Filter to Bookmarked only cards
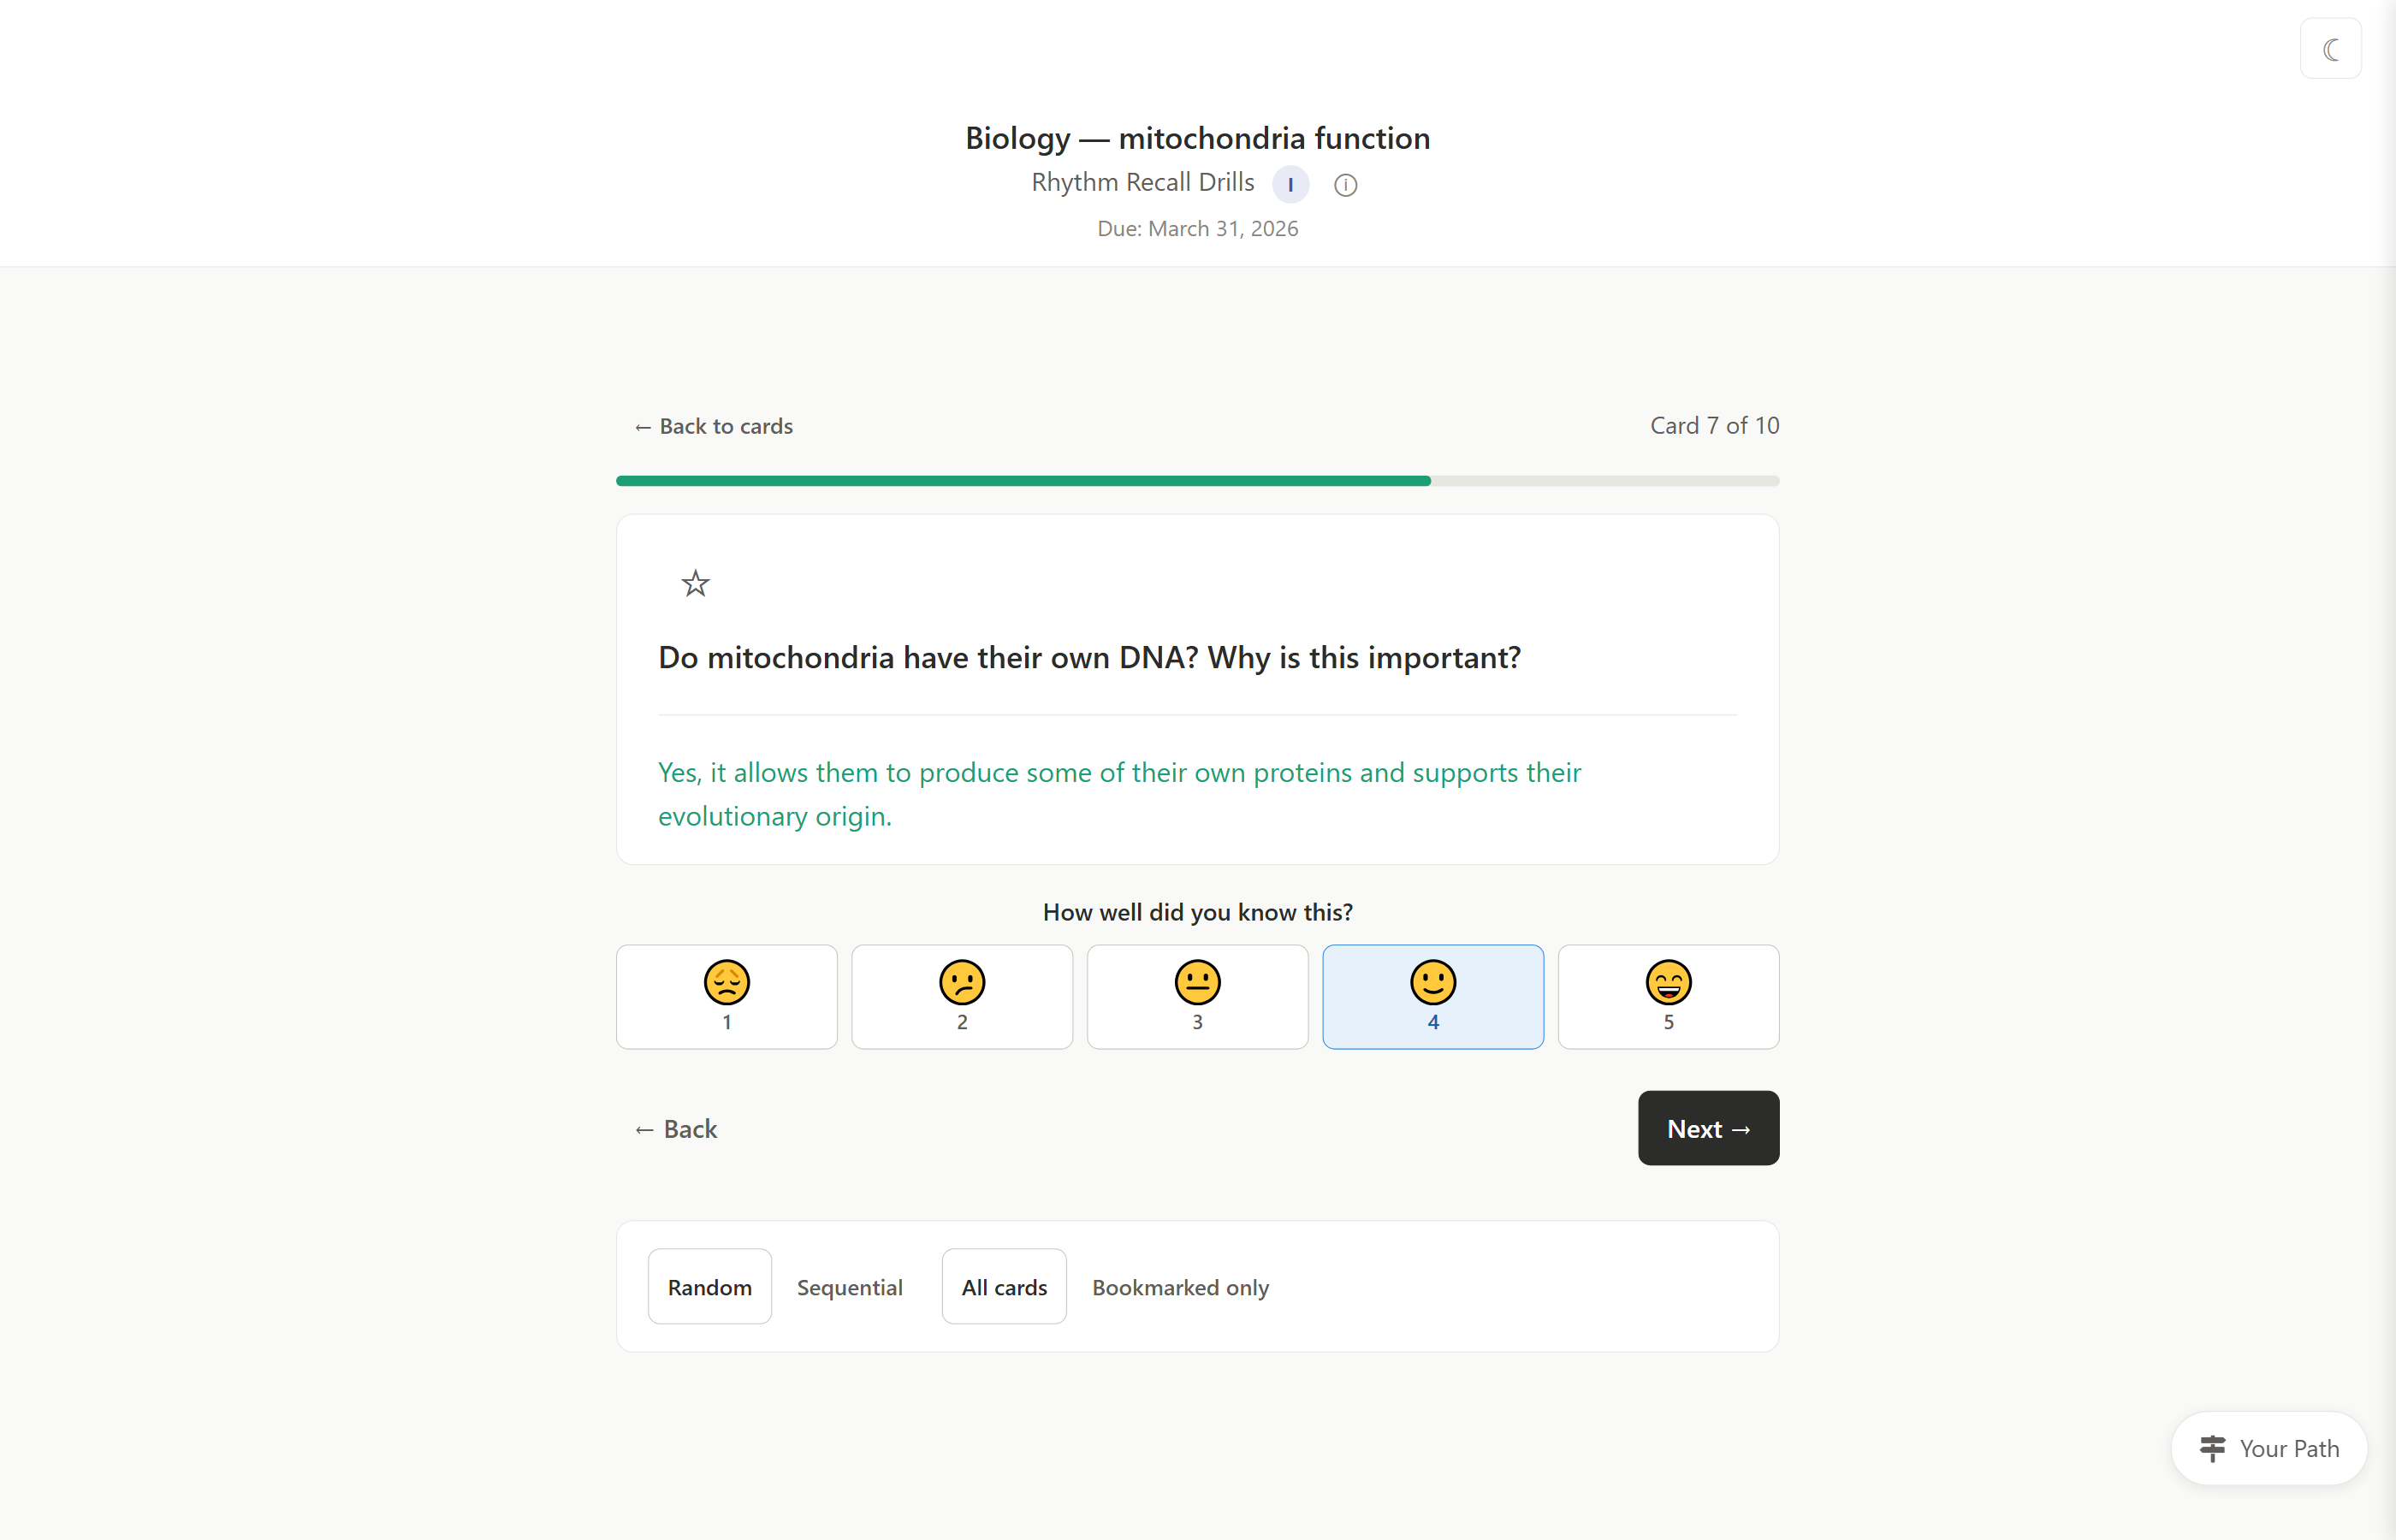 tap(1181, 1287)
